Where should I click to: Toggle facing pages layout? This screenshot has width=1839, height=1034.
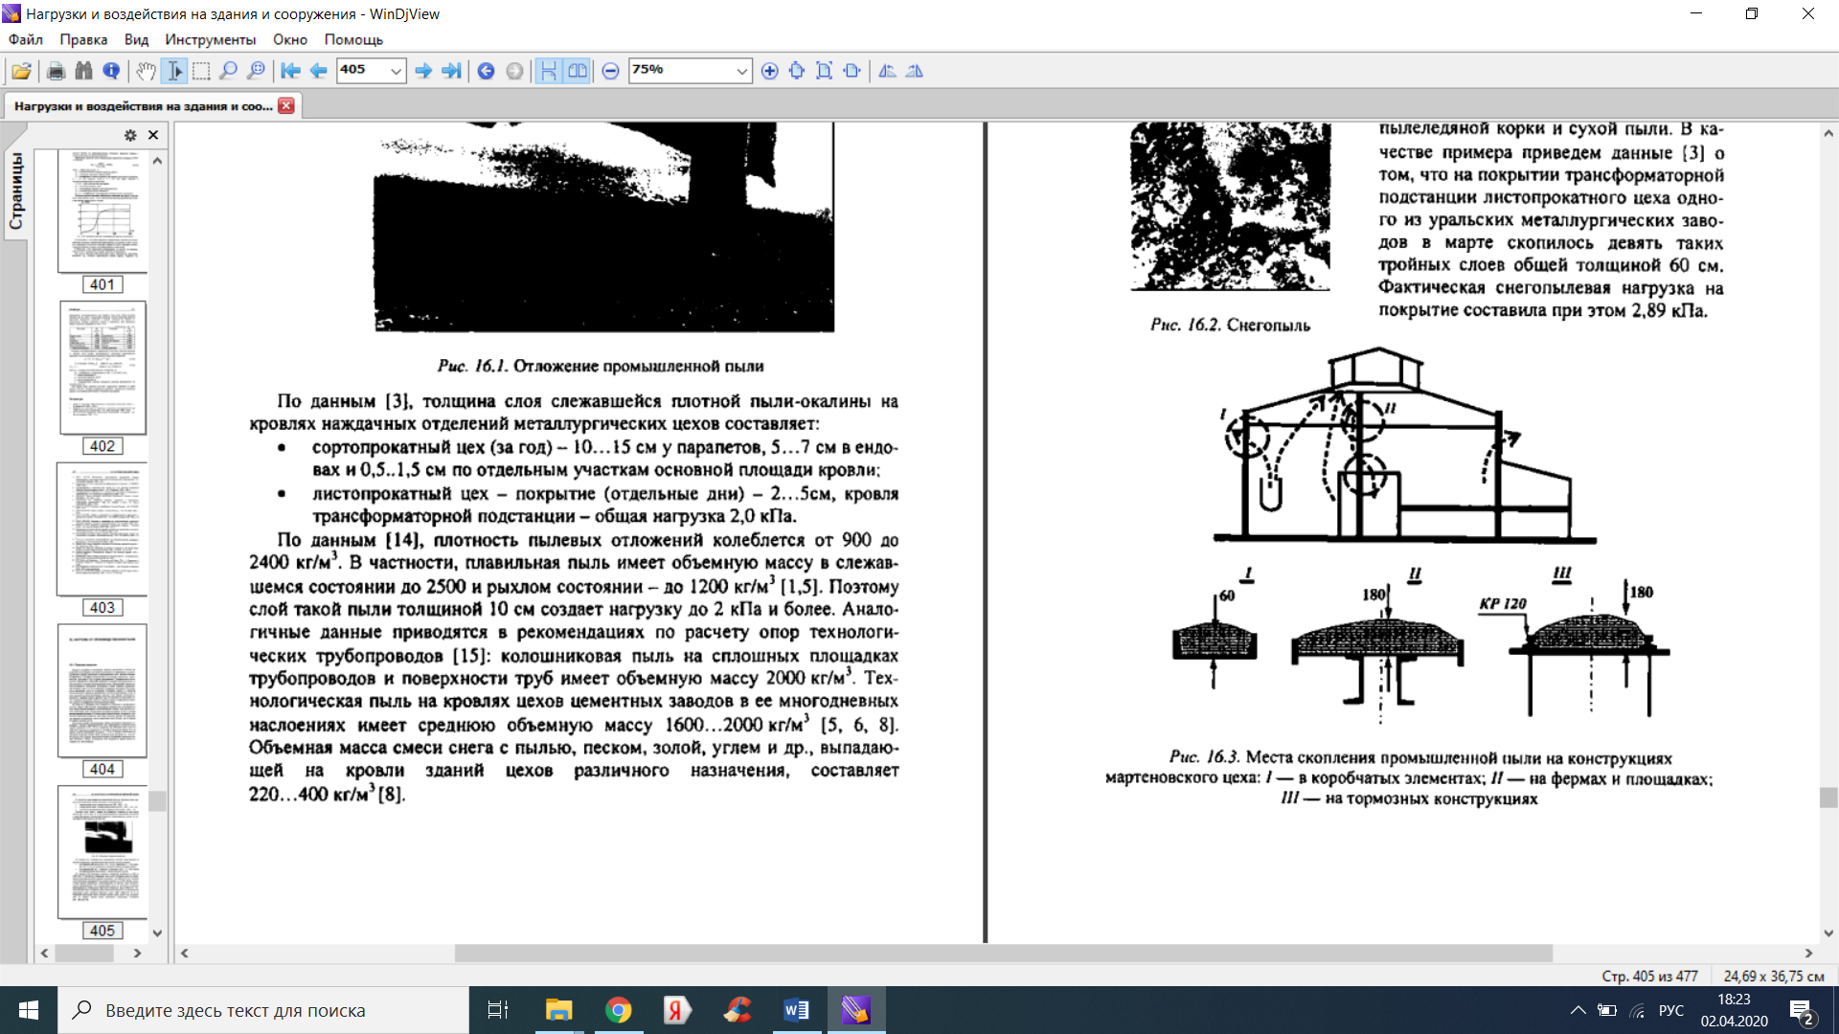pos(577,71)
